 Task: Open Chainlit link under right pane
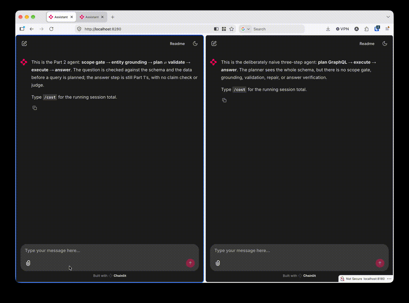tap(307, 276)
